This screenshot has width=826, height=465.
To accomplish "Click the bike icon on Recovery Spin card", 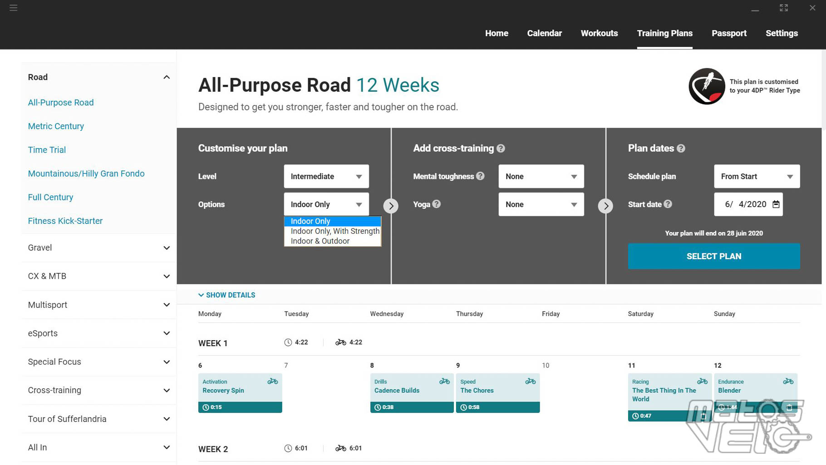I will [x=273, y=381].
